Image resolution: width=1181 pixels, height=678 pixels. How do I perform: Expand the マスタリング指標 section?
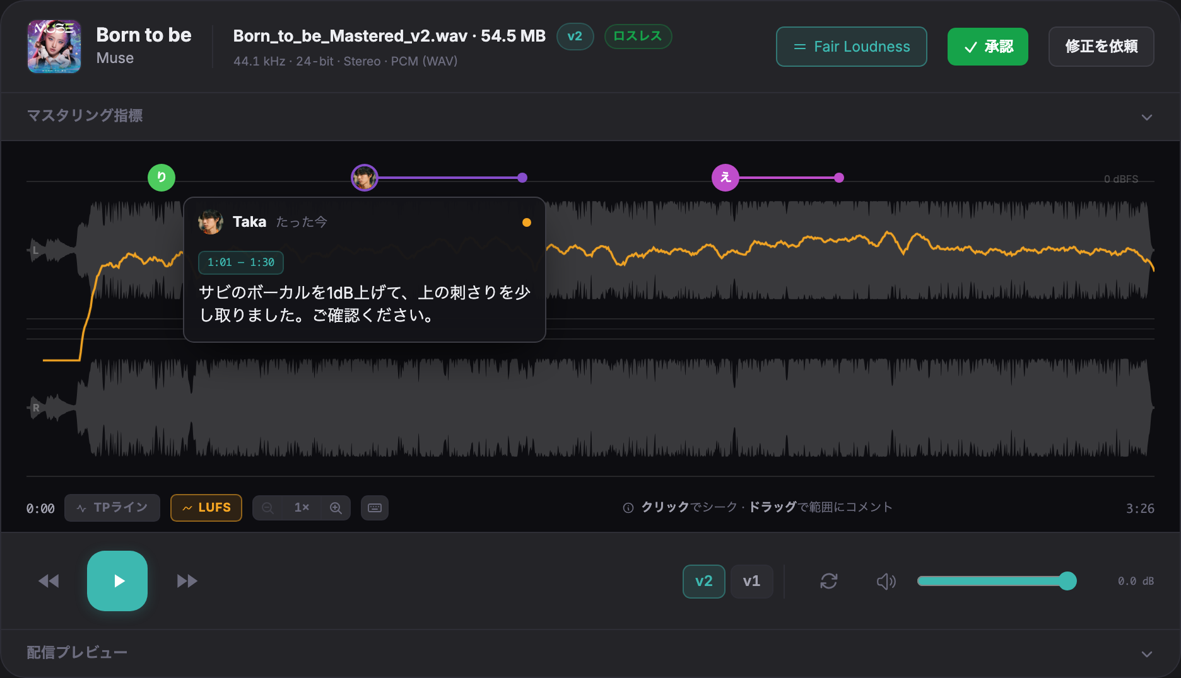[x=590, y=117]
